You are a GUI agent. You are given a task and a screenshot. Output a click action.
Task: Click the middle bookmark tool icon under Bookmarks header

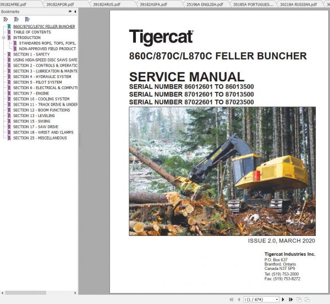point(16,20)
